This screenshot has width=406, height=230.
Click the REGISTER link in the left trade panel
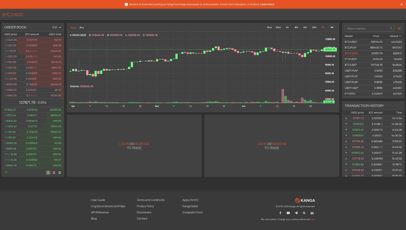pos(142,144)
